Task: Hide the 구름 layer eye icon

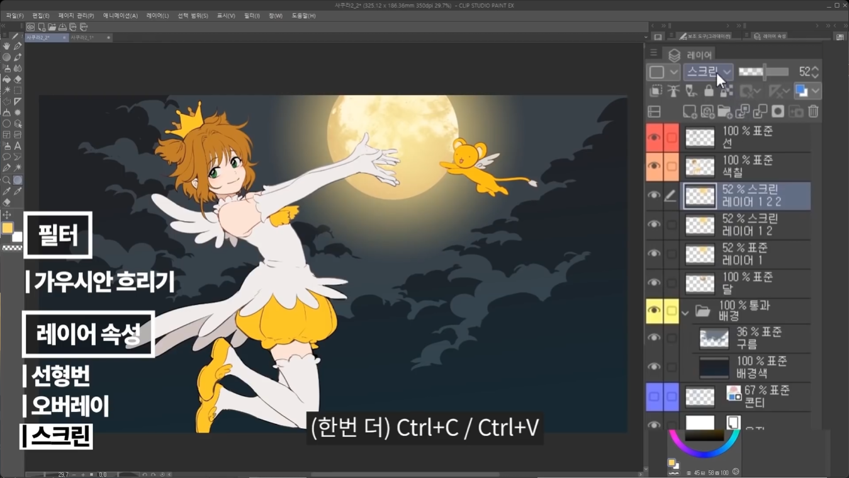Action: pyautogui.click(x=654, y=338)
